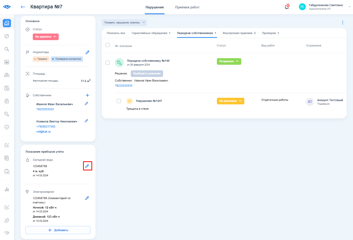Change the На проверке status dropdown

tap(230, 101)
